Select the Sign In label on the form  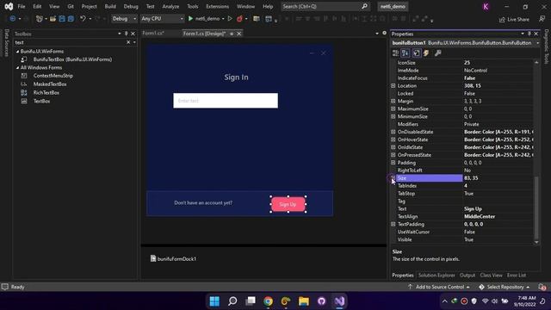(236, 77)
